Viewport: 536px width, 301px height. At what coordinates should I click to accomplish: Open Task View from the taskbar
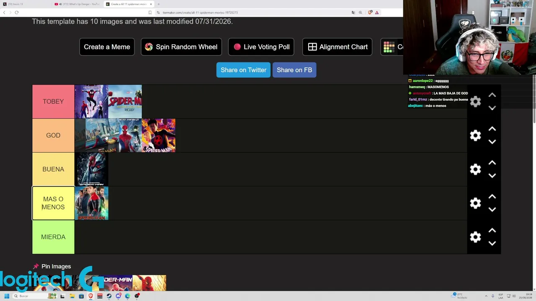pos(62,296)
